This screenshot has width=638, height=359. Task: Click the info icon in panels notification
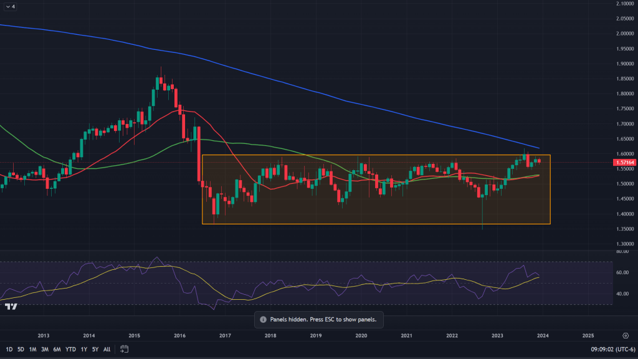point(263,319)
